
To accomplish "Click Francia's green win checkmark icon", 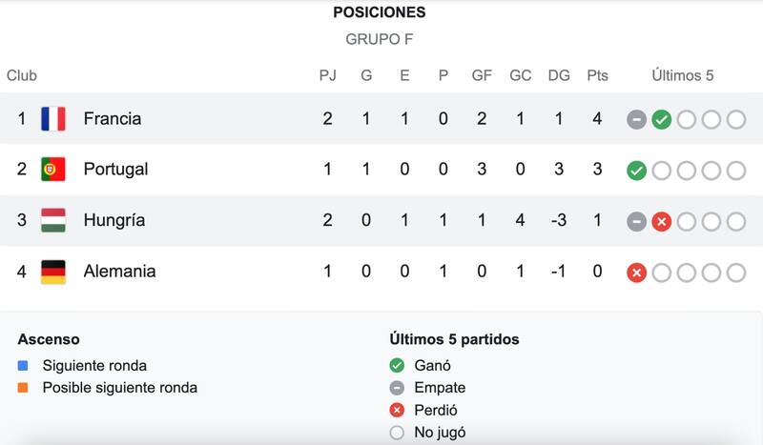I will [x=661, y=119].
